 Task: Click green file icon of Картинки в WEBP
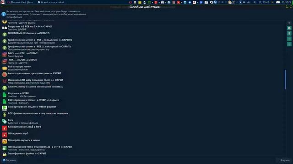[5, 95]
